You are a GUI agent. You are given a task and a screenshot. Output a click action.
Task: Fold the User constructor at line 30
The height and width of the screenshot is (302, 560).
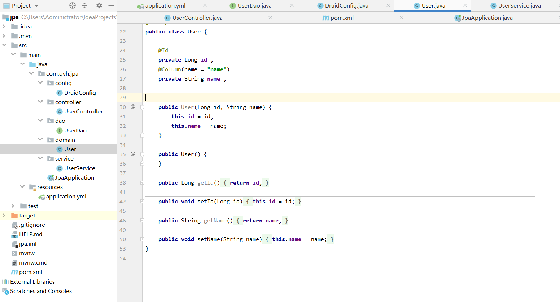142,107
